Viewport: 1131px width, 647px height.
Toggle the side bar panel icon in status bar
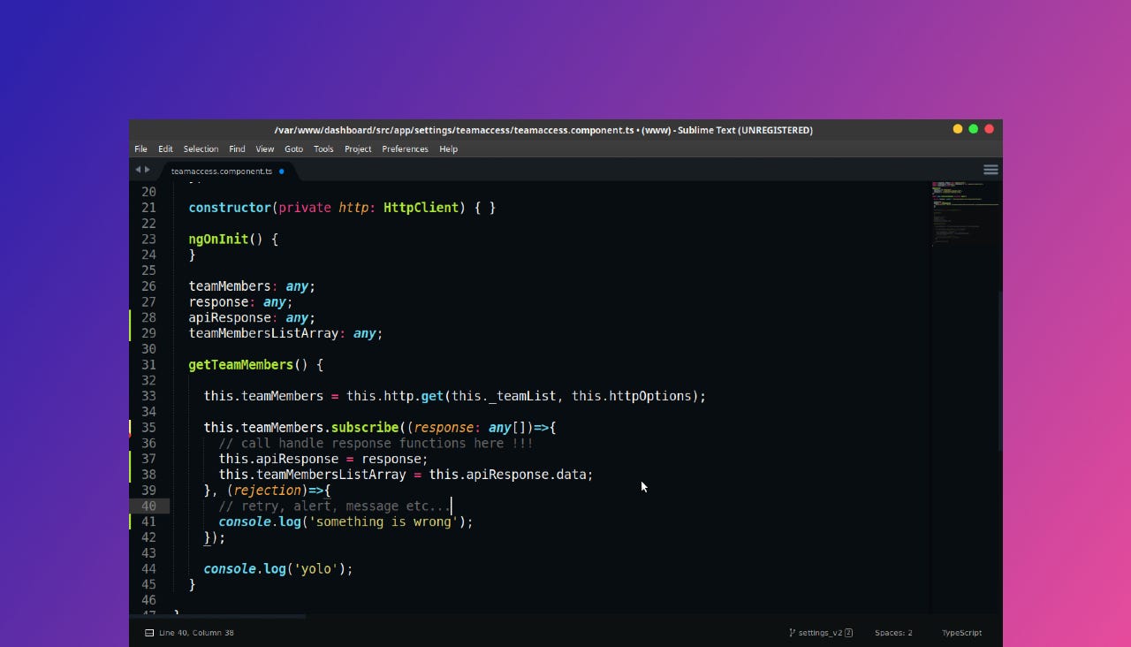(149, 633)
